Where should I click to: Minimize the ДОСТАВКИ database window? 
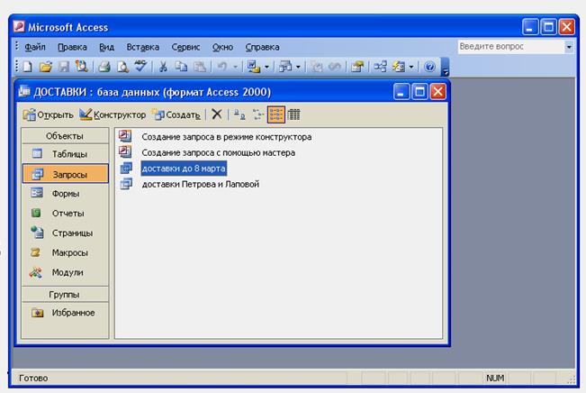401,92
